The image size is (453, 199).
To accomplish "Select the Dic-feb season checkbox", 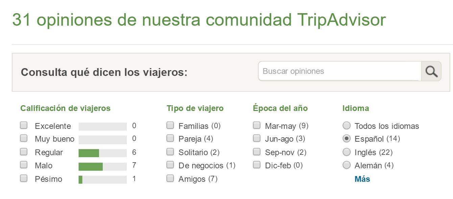I will (x=257, y=165).
